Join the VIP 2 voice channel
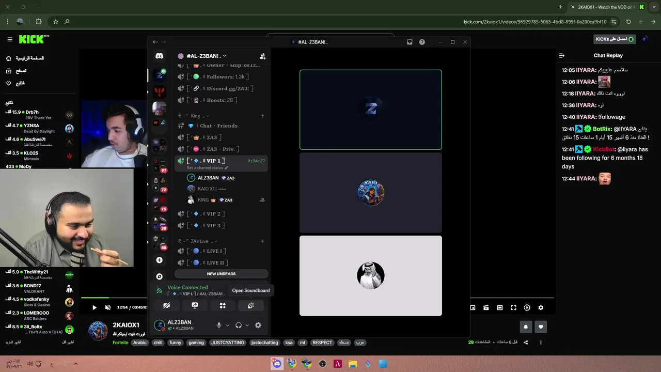The image size is (661, 372). tap(221, 213)
